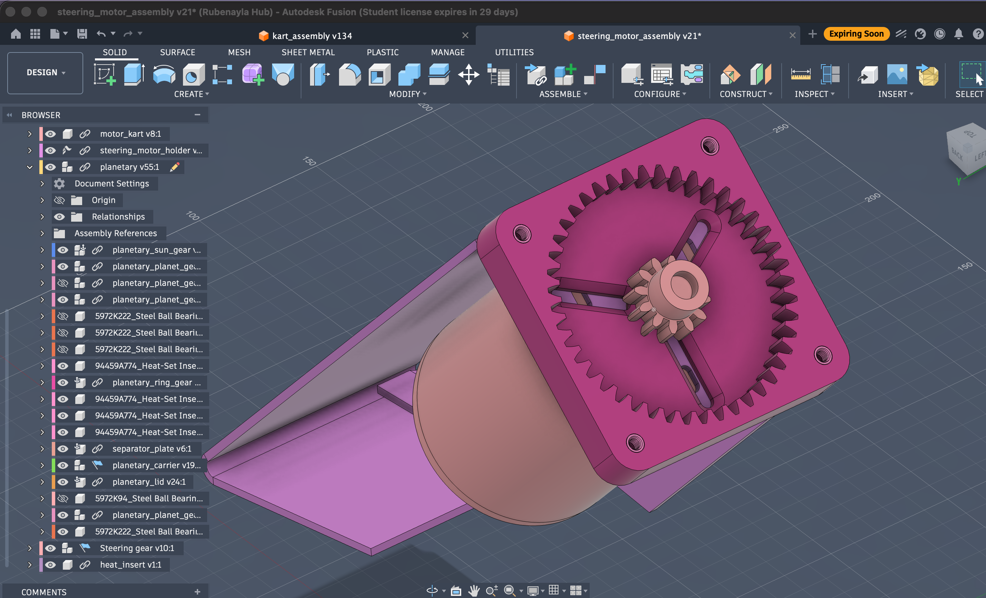Show the hidden 5972K94_Steel Ball Bearing
The height and width of the screenshot is (598, 986).
point(63,498)
